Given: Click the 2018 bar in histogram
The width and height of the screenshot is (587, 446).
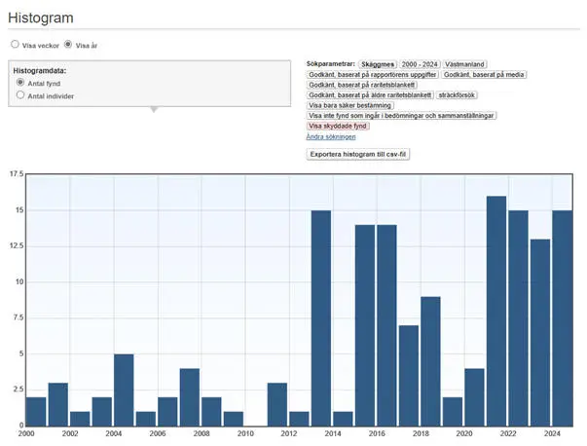Looking at the screenshot, I should 430,360.
